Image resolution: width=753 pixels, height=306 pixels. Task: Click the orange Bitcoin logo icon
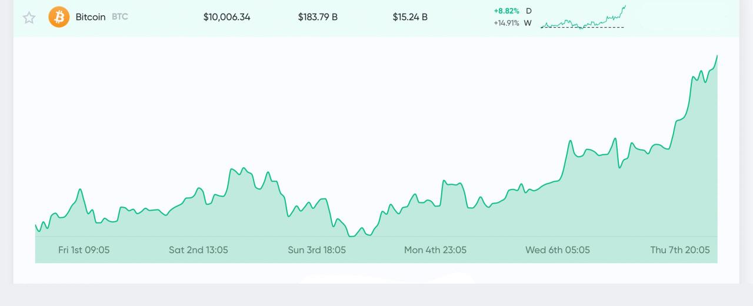tap(59, 17)
